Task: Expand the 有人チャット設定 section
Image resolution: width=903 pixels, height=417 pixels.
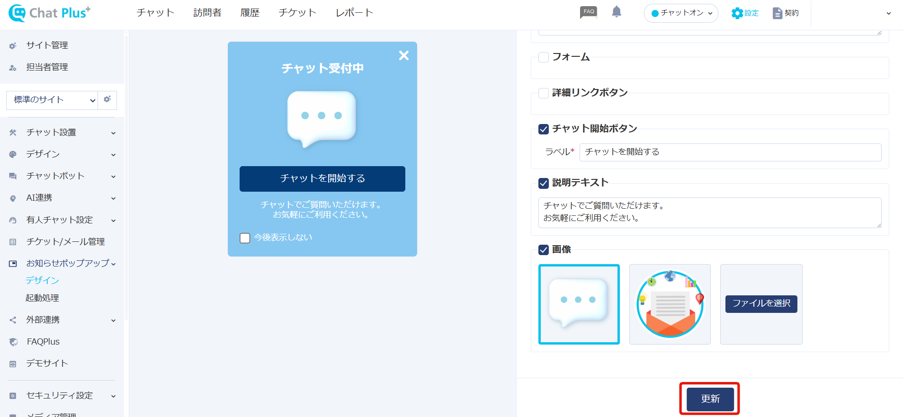Action: (114, 221)
